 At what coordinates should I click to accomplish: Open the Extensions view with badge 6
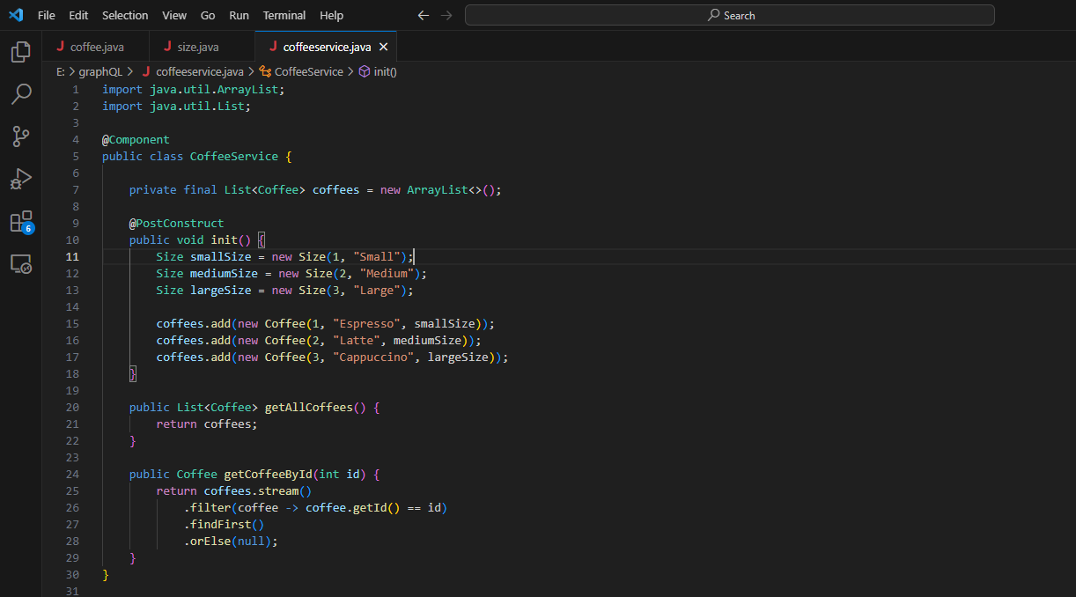point(21,221)
